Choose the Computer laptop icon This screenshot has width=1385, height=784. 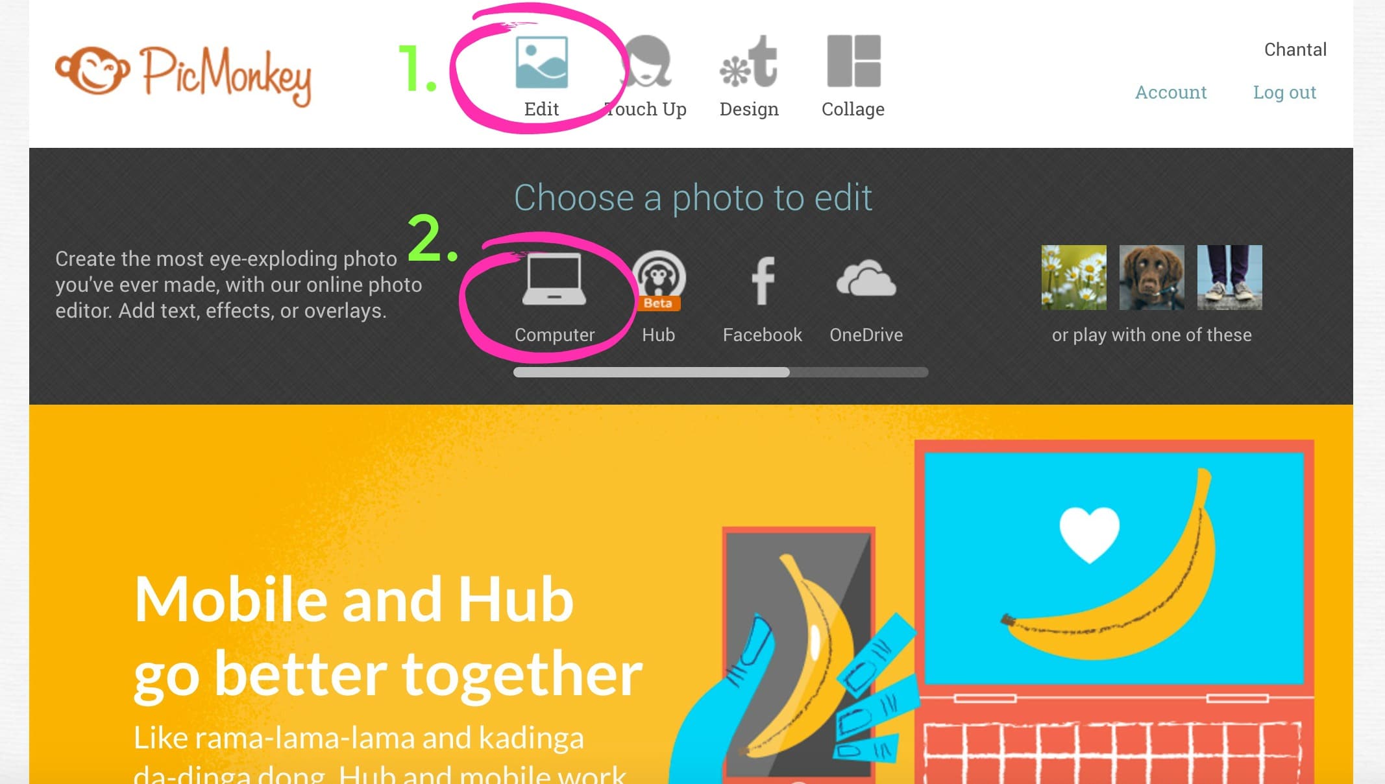pos(554,279)
